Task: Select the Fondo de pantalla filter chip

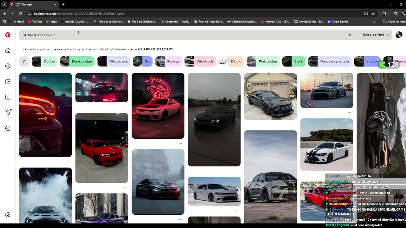Action: 330,61
